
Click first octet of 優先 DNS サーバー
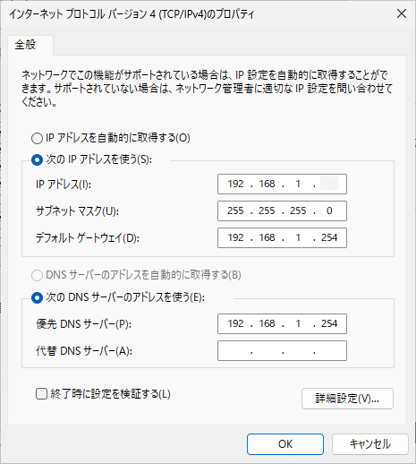235,323
